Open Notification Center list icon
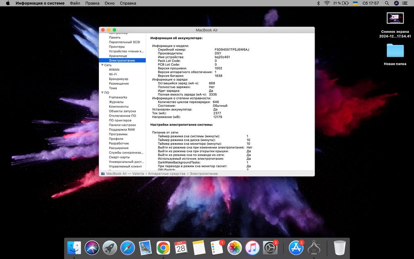This screenshot has height=259, width=414. click(405, 3)
